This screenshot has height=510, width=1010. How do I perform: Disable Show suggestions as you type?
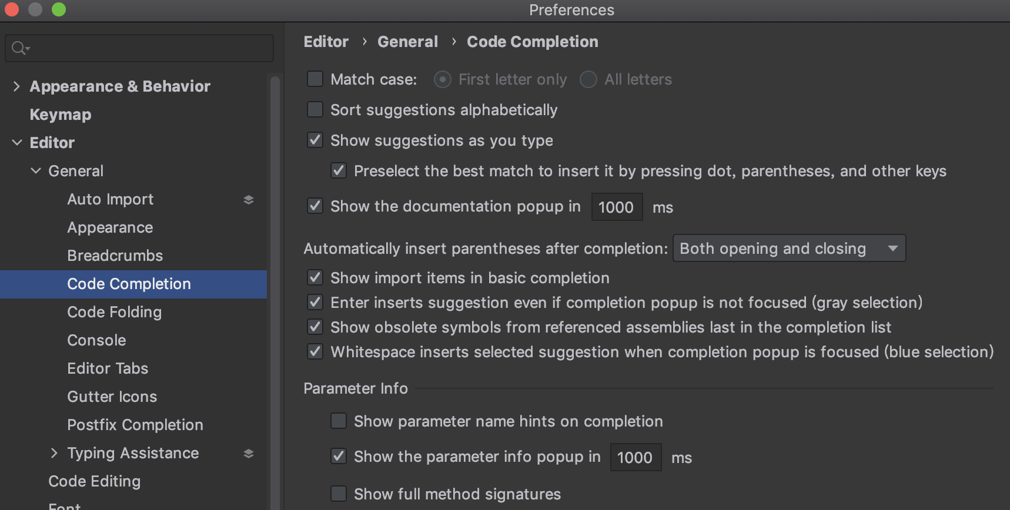tap(316, 140)
